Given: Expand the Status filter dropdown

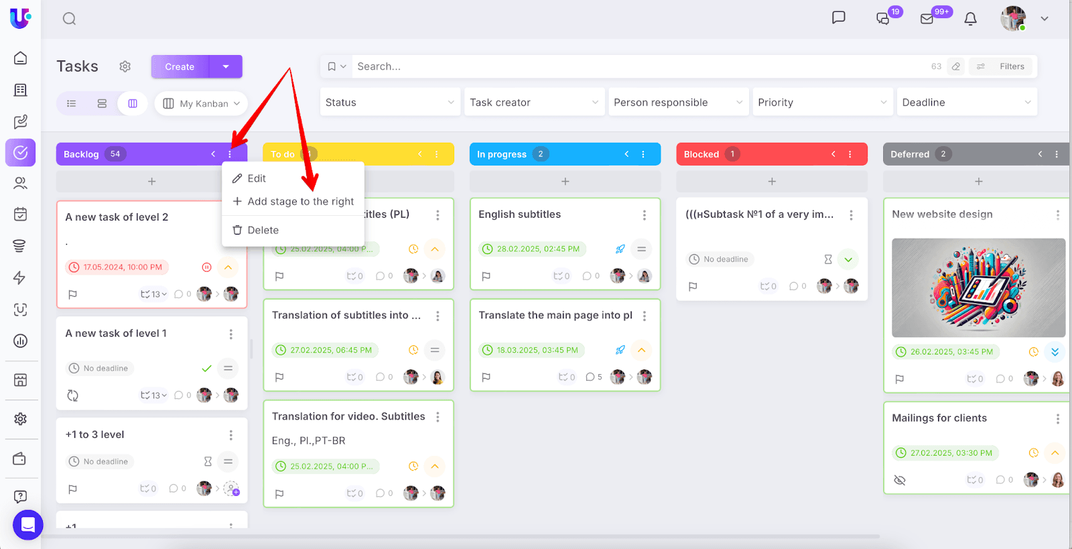Looking at the screenshot, I should click(390, 103).
